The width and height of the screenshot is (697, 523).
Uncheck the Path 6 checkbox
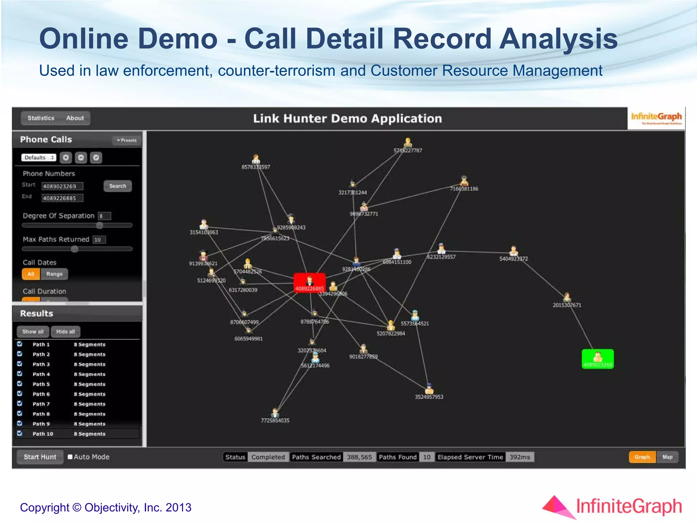click(20, 393)
